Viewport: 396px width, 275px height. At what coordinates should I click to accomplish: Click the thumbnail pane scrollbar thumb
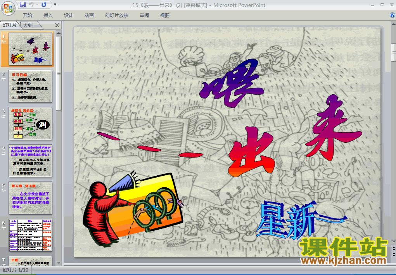pyautogui.click(x=59, y=73)
